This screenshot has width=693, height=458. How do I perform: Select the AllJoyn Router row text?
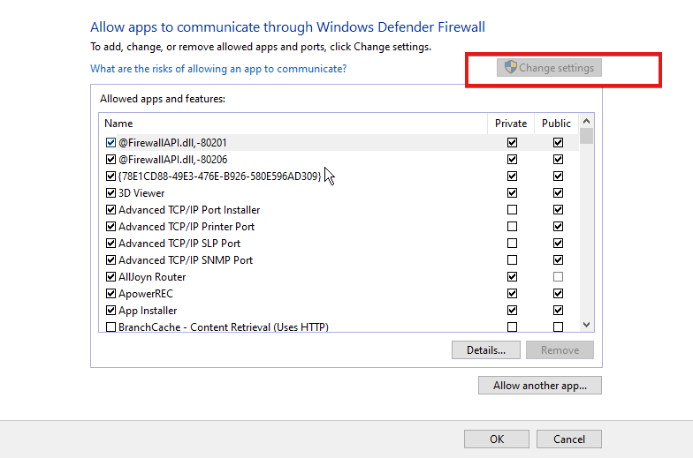click(x=152, y=277)
